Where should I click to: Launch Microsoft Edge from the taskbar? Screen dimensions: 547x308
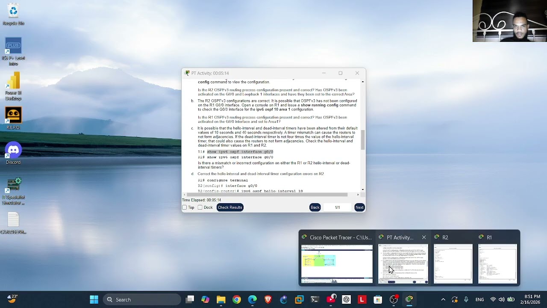(x=253, y=299)
